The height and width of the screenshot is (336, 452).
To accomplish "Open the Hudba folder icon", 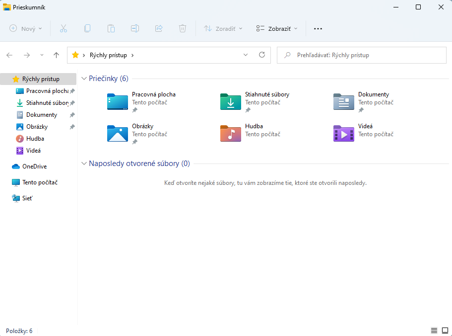I will [x=230, y=133].
